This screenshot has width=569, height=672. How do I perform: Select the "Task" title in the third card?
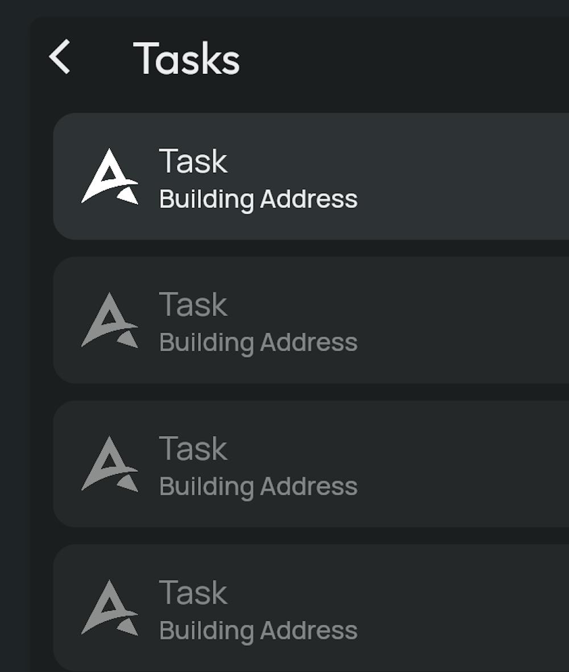point(193,449)
